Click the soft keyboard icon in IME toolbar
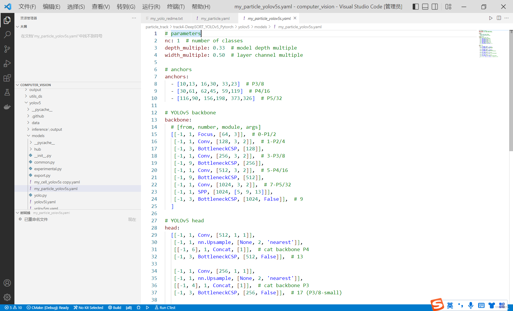 481,305
